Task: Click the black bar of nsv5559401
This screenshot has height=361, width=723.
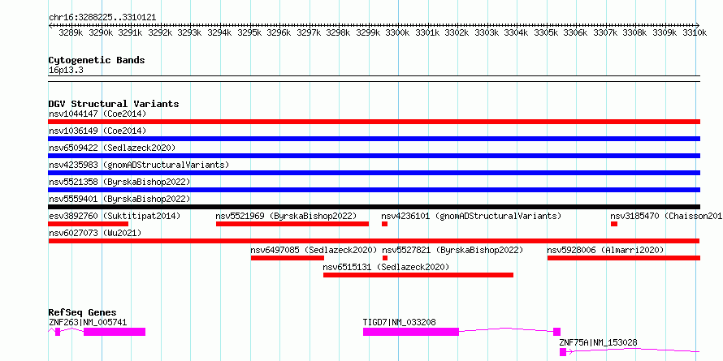Action: click(x=374, y=207)
